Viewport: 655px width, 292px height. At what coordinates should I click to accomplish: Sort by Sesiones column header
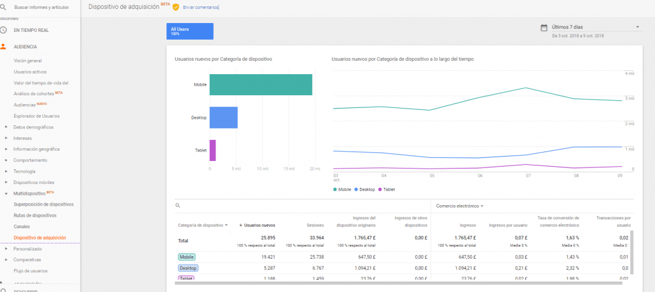(315, 226)
